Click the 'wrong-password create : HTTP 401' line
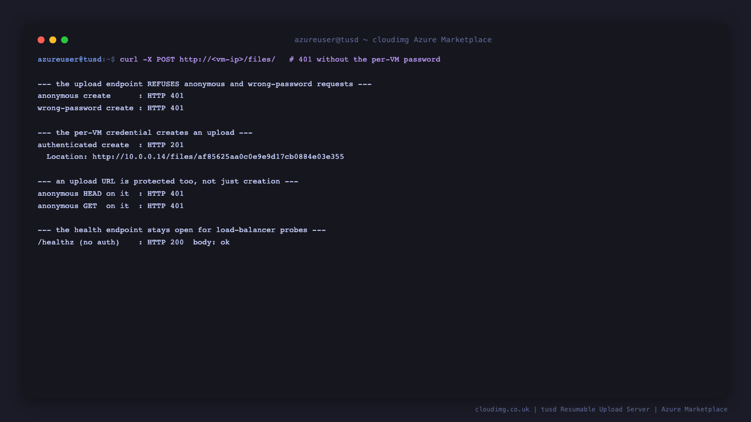 pyautogui.click(x=111, y=108)
